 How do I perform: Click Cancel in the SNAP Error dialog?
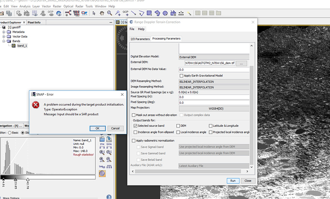[x=115, y=128]
